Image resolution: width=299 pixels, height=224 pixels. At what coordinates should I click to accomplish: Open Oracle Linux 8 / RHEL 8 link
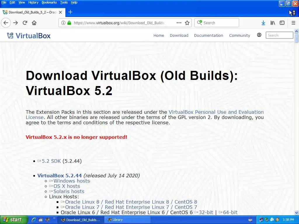click(131, 202)
